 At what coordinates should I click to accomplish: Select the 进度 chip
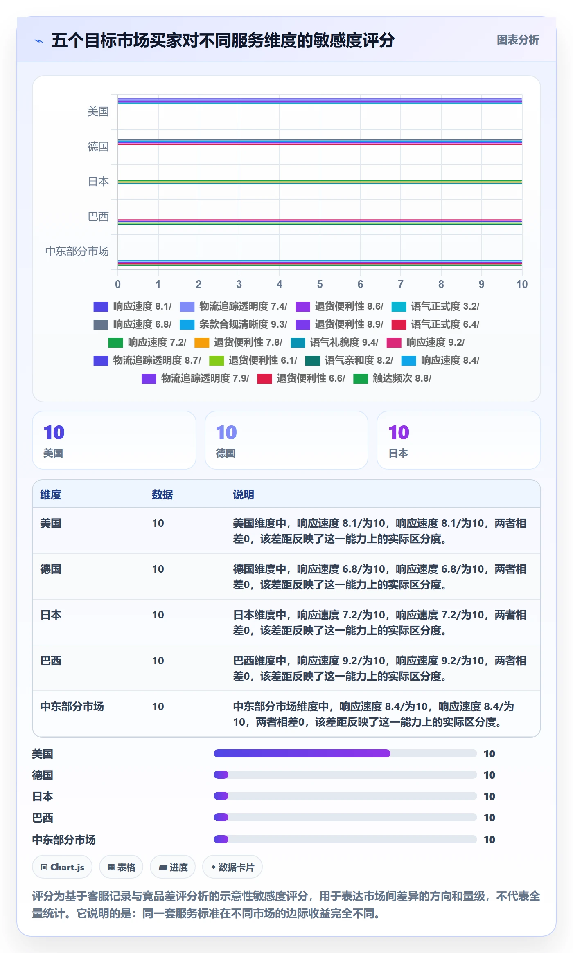pyautogui.click(x=173, y=867)
